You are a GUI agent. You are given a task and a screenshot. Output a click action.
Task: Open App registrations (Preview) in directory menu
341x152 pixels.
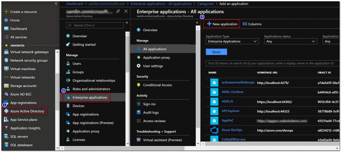click(93, 123)
